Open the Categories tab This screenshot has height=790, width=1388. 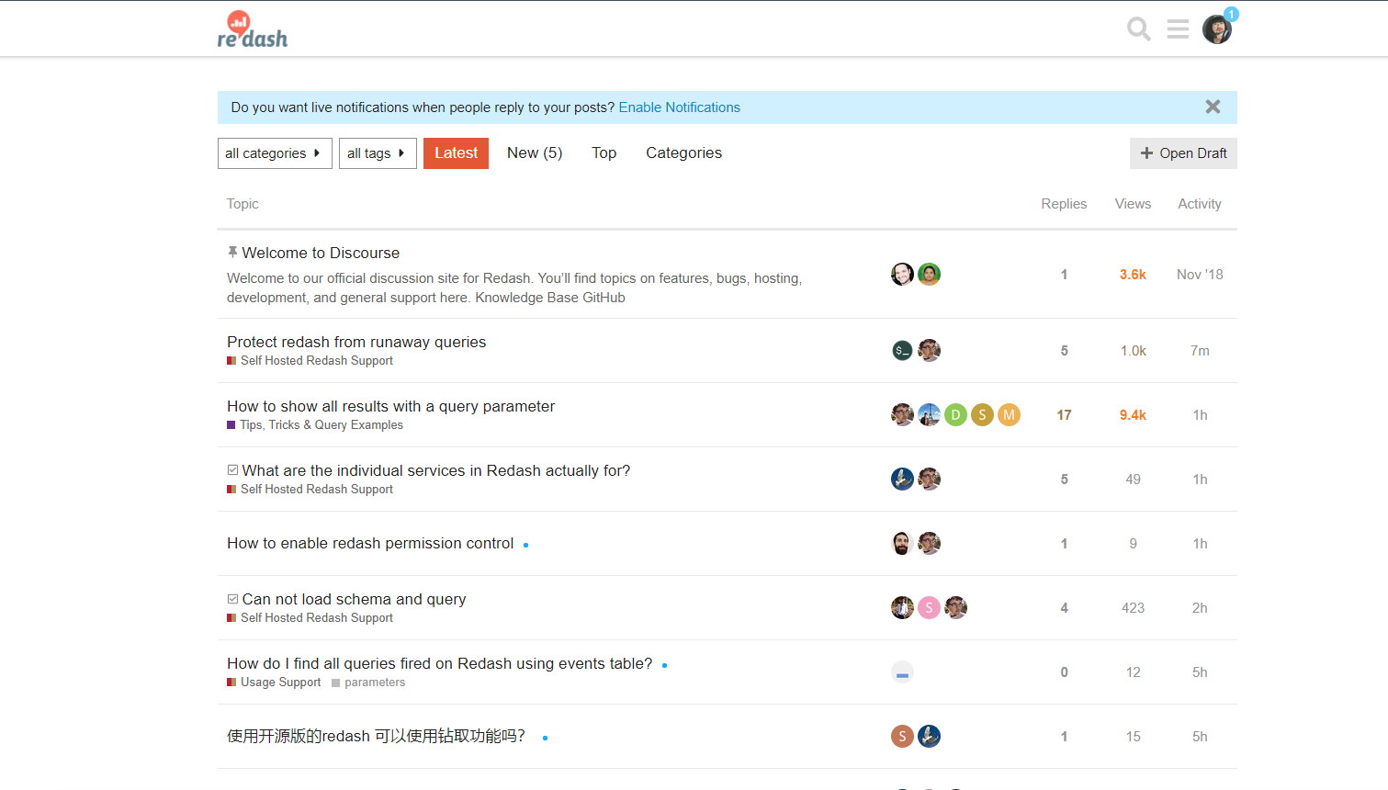click(683, 153)
